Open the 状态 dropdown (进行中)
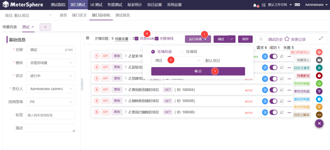Screen dimensions: 330x150 point(51,76)
